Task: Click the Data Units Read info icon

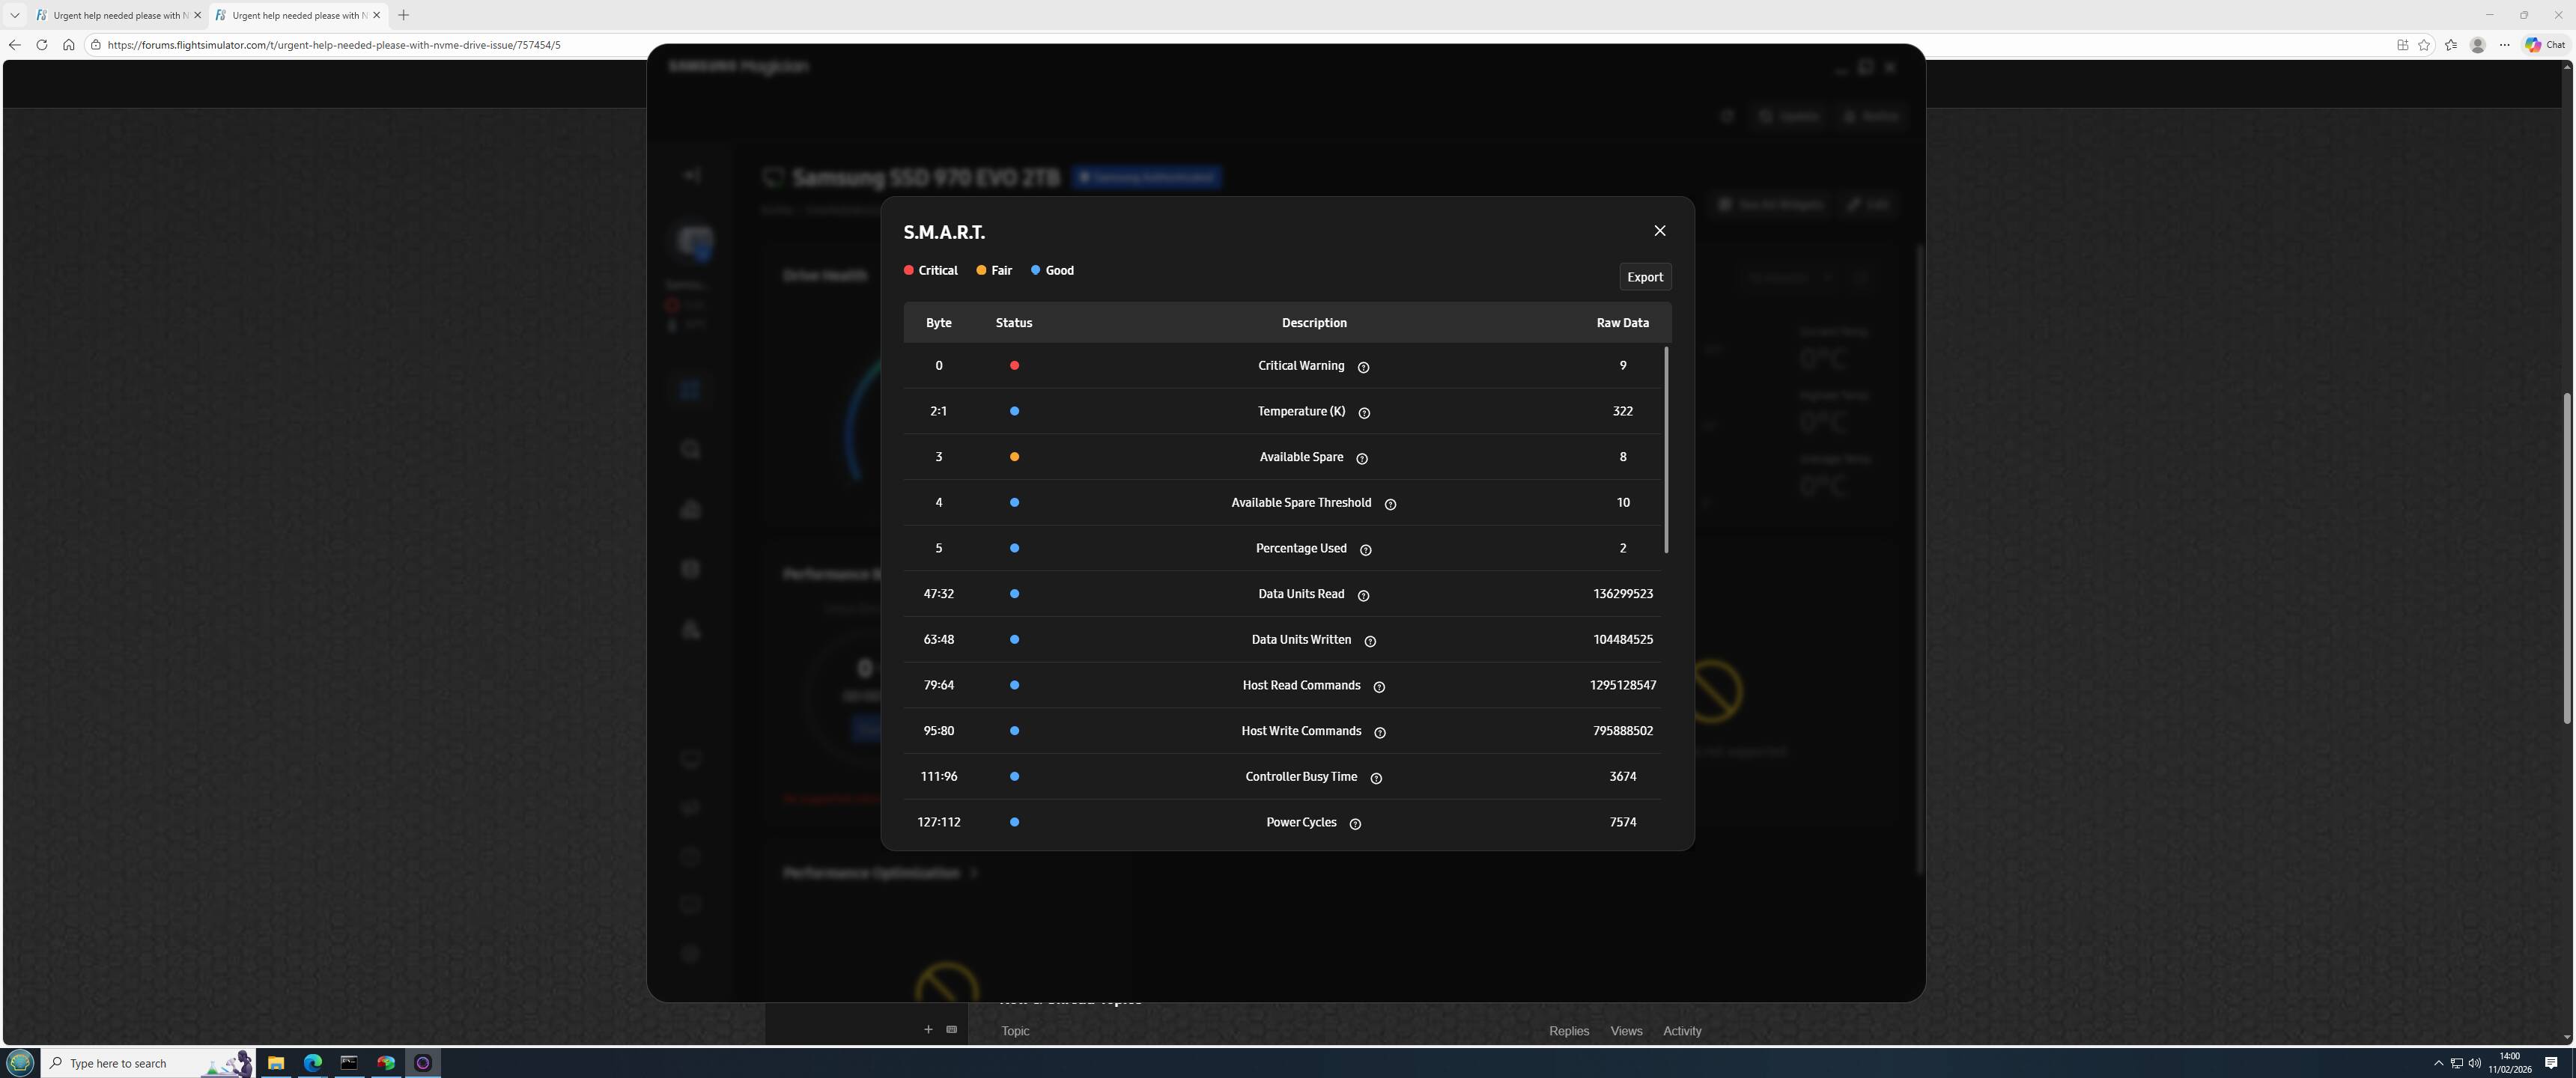Action: [1363, 595]
